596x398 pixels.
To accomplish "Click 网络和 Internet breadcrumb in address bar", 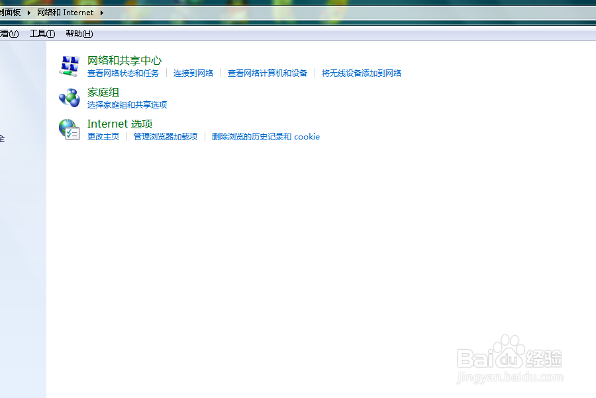I will 65,13.
